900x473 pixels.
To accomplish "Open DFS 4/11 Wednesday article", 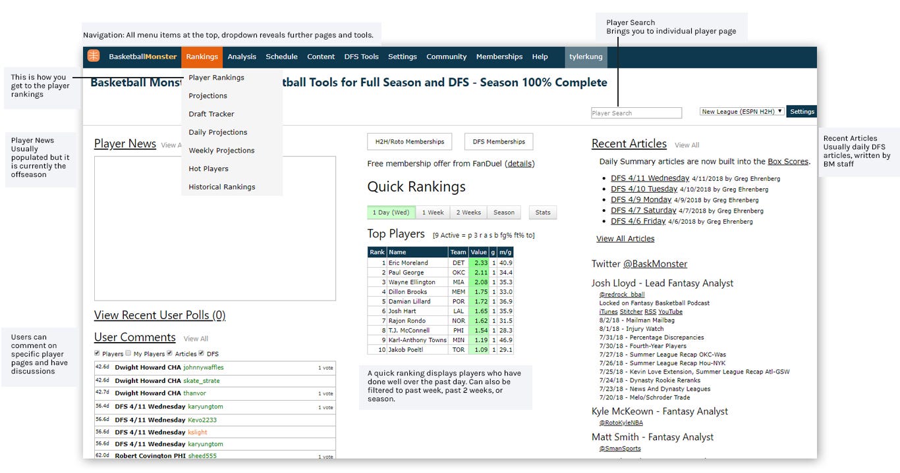I will [650, 178].
